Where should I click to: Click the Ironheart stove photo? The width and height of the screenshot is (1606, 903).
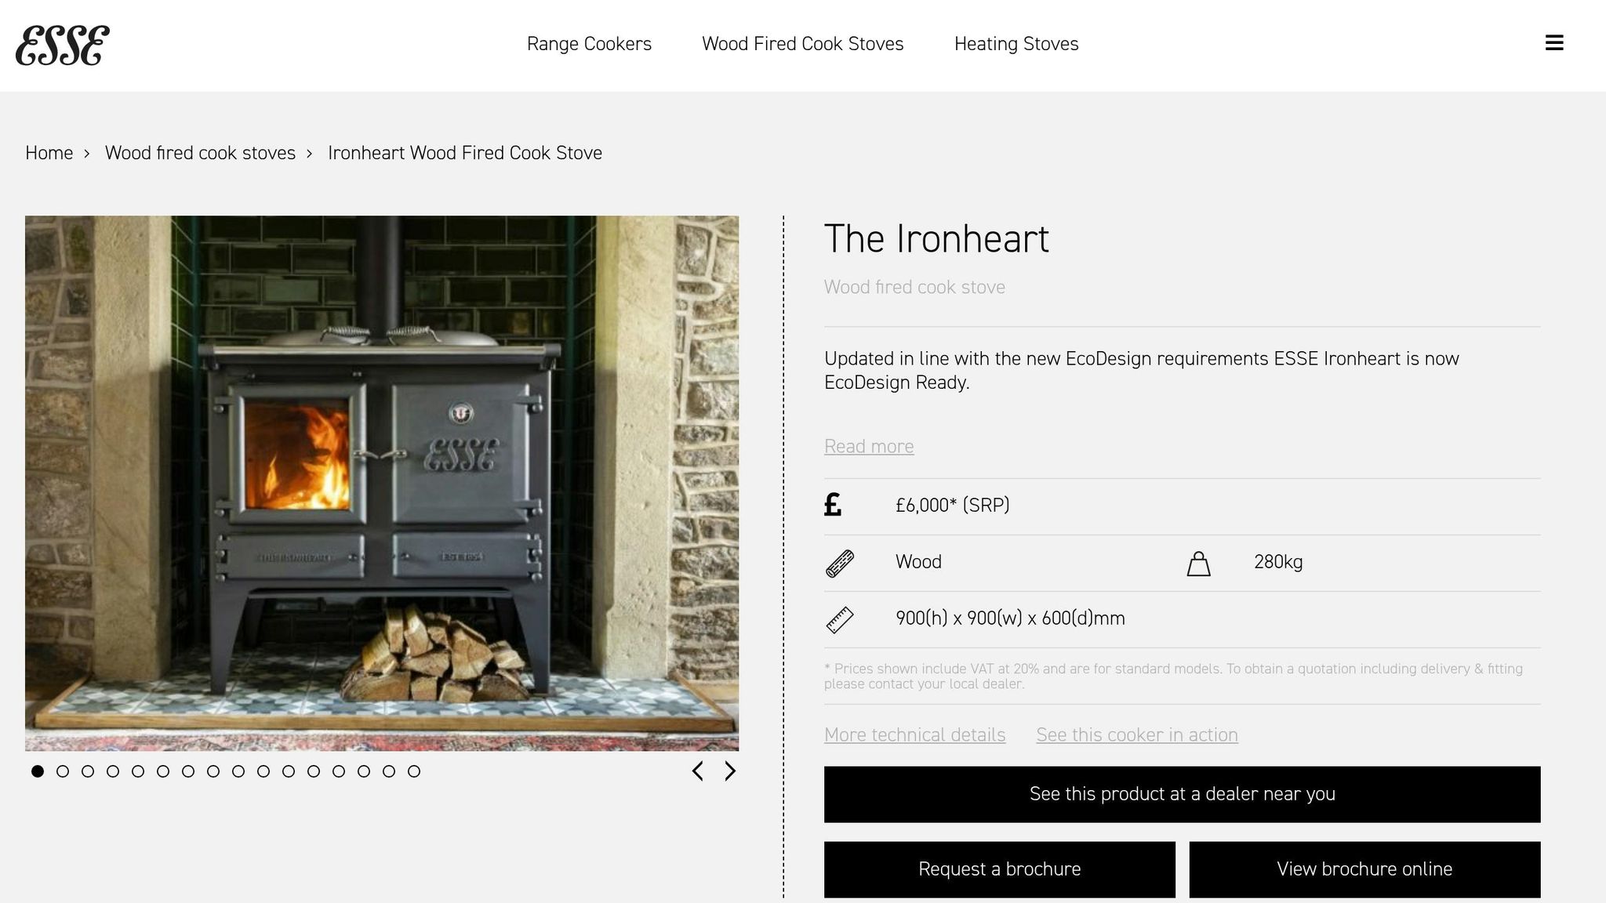coord(382,483)
